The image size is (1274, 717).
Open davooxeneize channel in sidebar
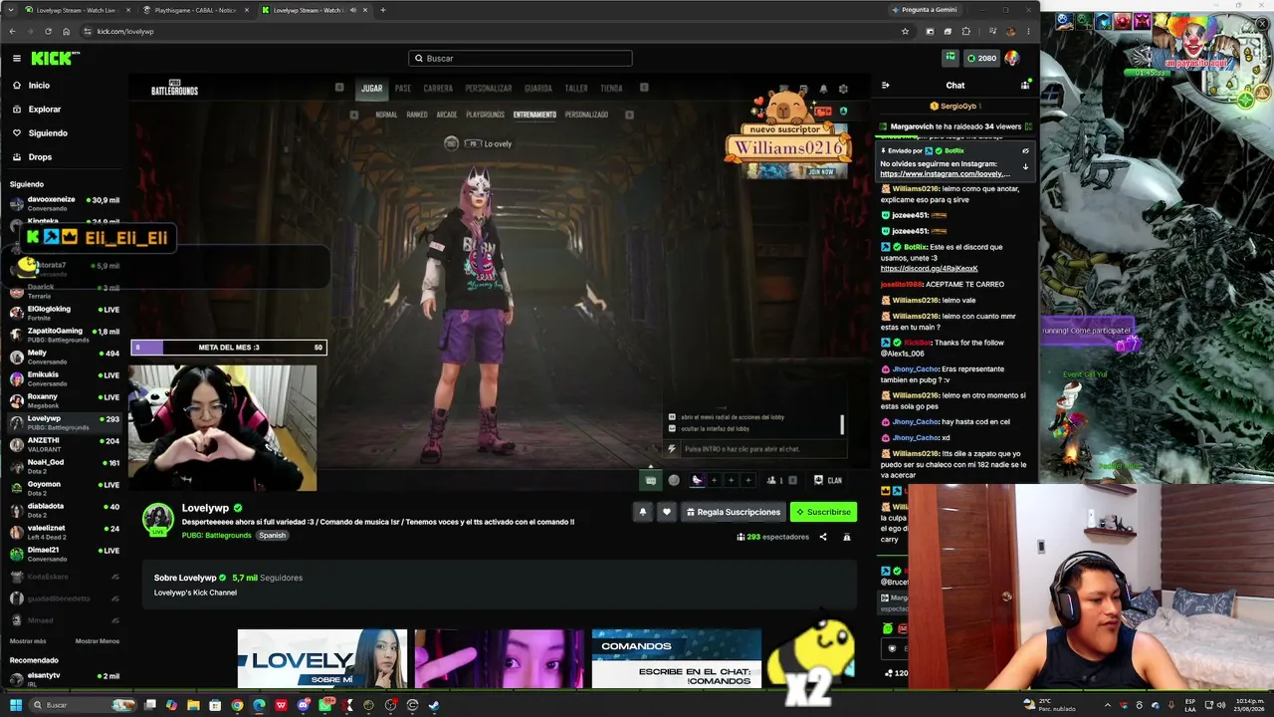(x=64, y=203)
